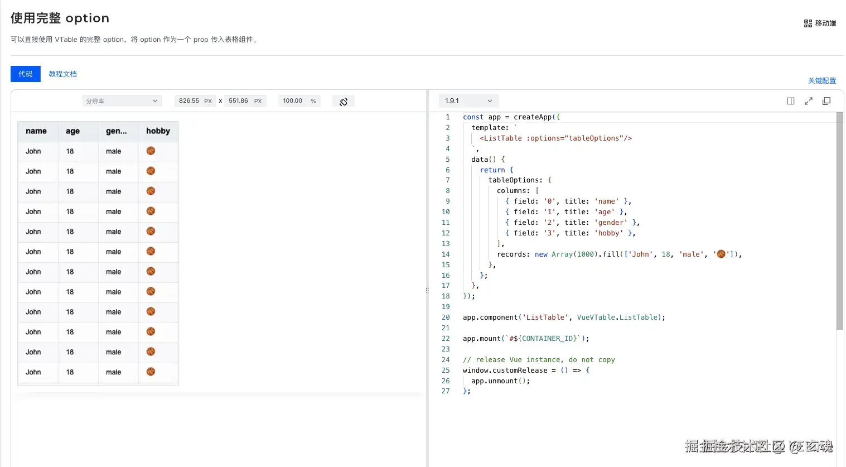Screen dimensions: 846x467
Task: Click the rotate preview orientation icon
Action: coord(344,102)
